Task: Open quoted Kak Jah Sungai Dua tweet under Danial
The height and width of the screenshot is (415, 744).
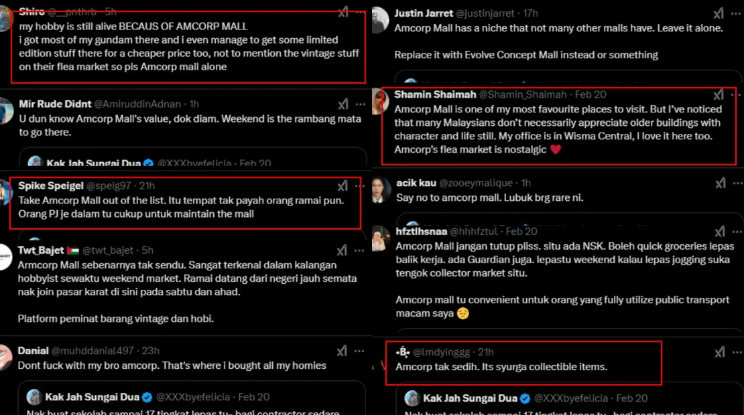Action: click(x=192, y=398)
